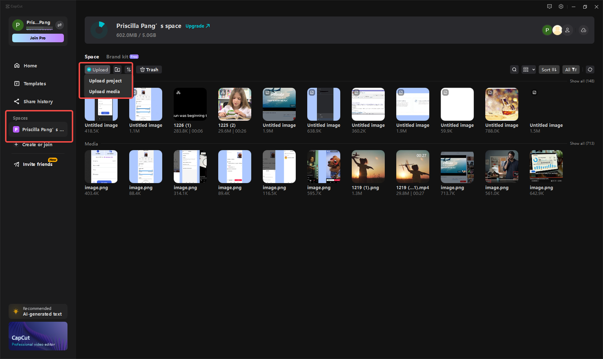
Task: Open the 1219 (1).png thumbnail
Action: tap(368, 166)
